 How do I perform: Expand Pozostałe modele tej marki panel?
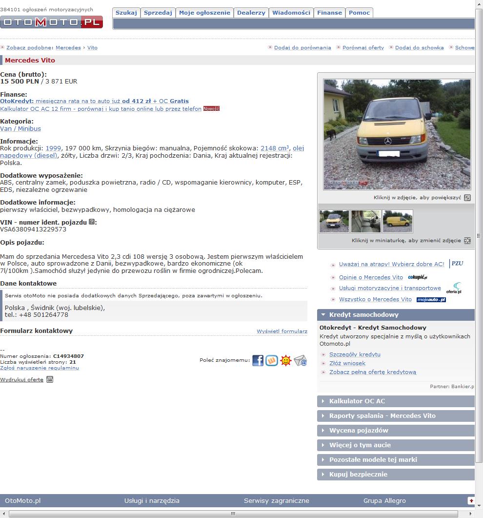pyautogui.click(x=396, y=459)
